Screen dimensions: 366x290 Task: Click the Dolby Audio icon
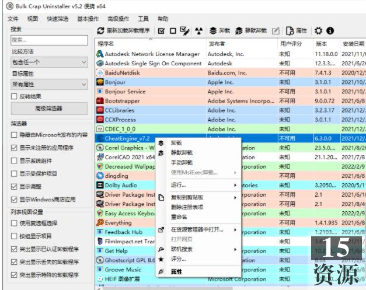100,185
